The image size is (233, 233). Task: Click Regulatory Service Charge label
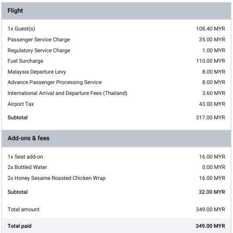[39, 51]
